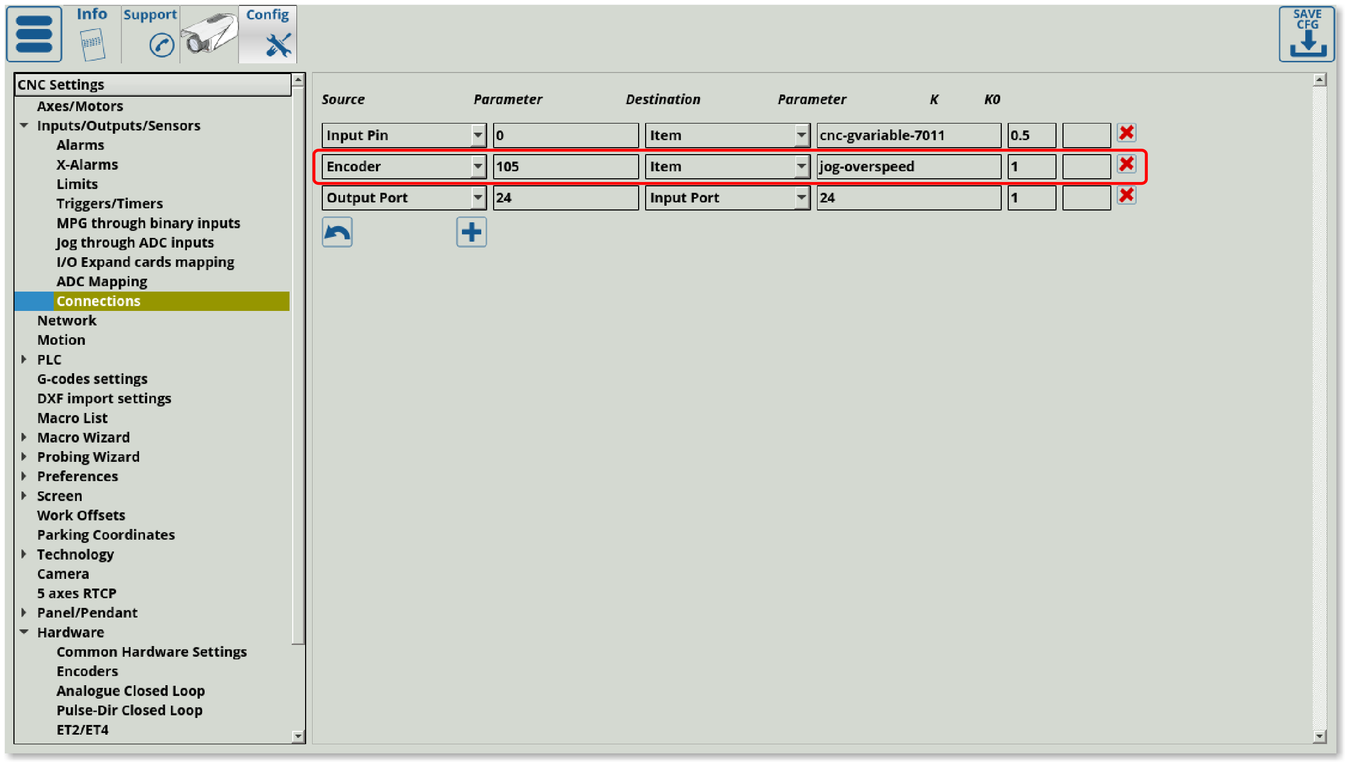
Task: Delete the Output Port connection row
Action: (1126, 195)
